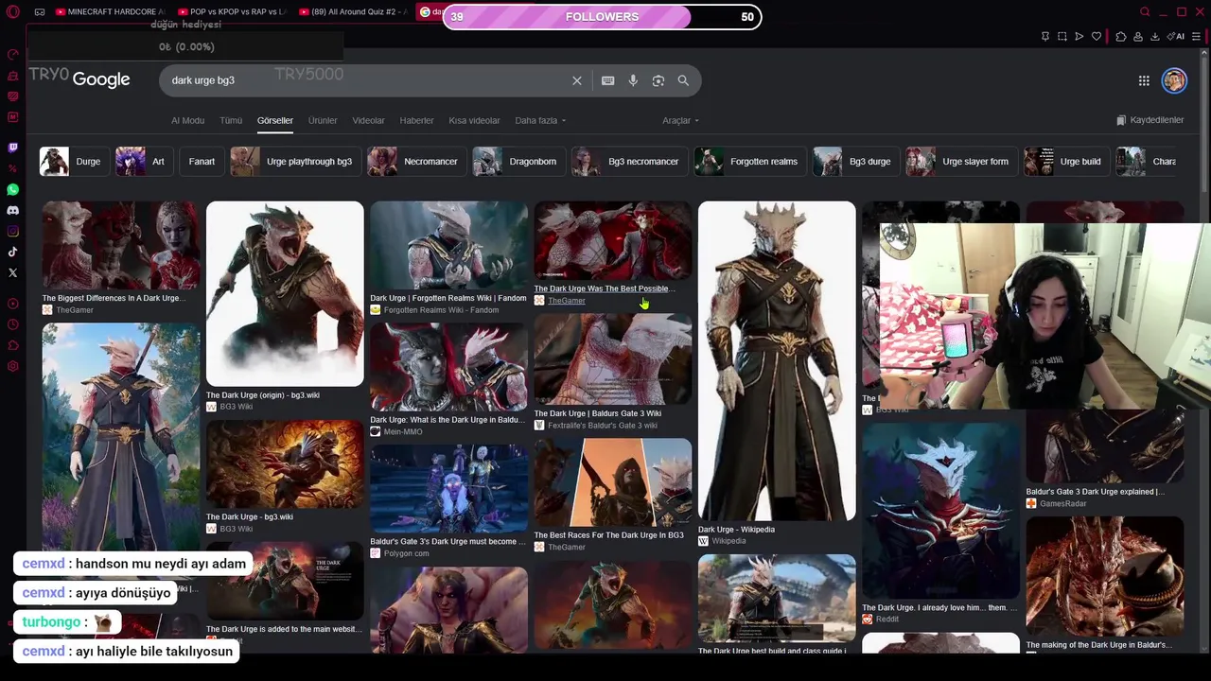Switch to the Tümü results tab
The image size is (1211, 681).
tap(231, 120)
